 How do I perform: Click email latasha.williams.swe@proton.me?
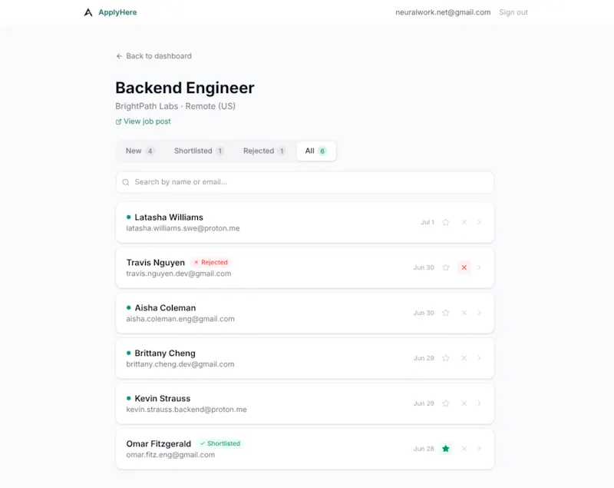tap(183, 228)
